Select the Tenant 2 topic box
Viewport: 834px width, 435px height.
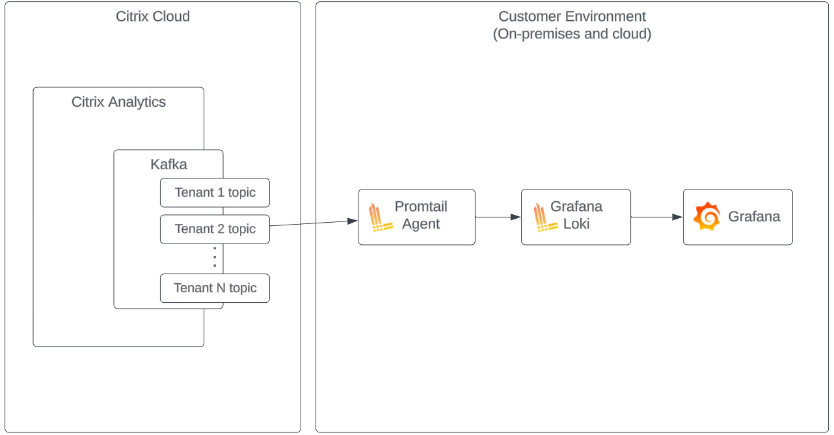(215, 229)
